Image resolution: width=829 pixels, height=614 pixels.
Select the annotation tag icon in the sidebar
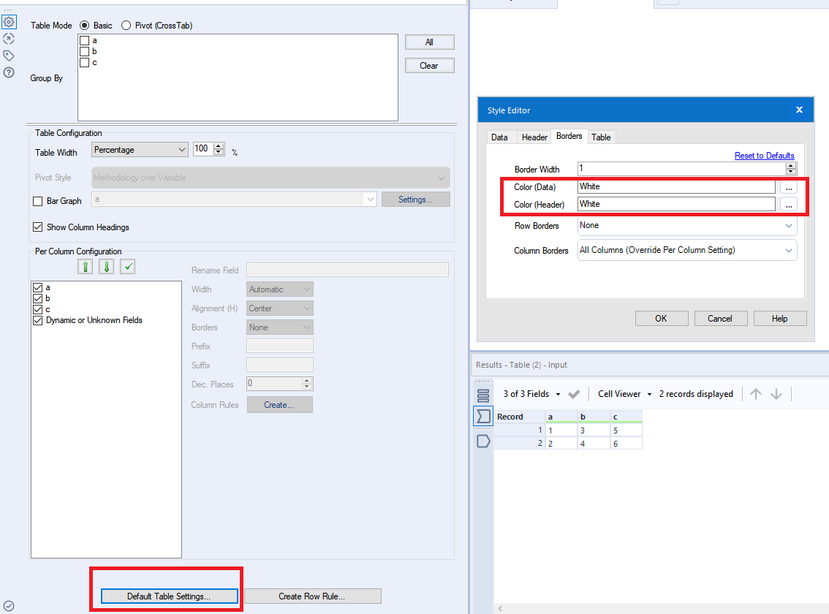[10, 56]
